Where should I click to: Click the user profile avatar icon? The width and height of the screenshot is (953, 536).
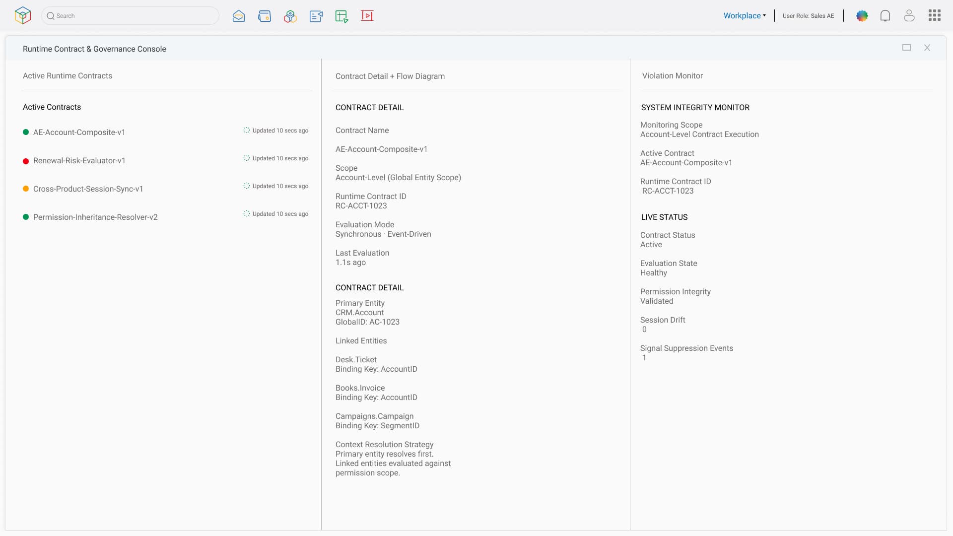point(909,15)
